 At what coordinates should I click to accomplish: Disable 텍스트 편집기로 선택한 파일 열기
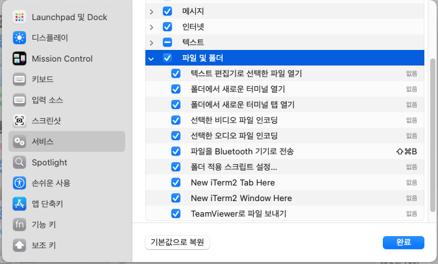(x=176, y=73)
